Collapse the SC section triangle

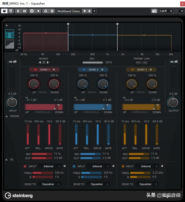[6, 160]
